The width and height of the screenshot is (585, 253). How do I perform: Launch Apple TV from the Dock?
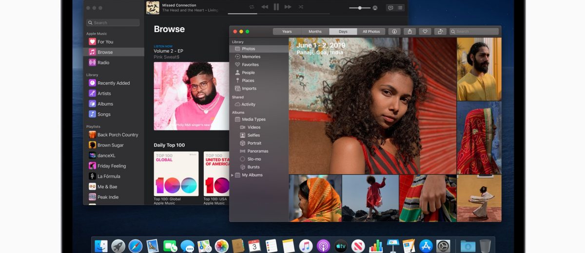(341, 246)
